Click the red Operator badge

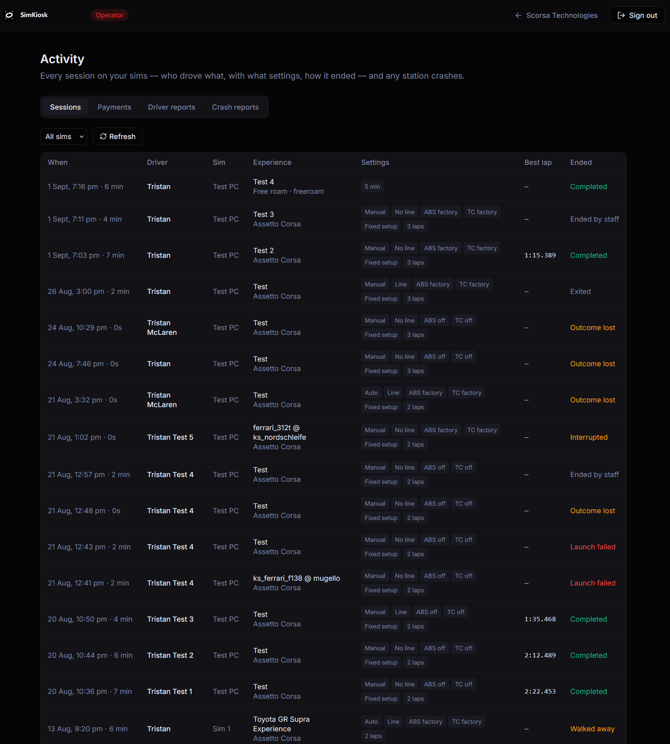110,15
